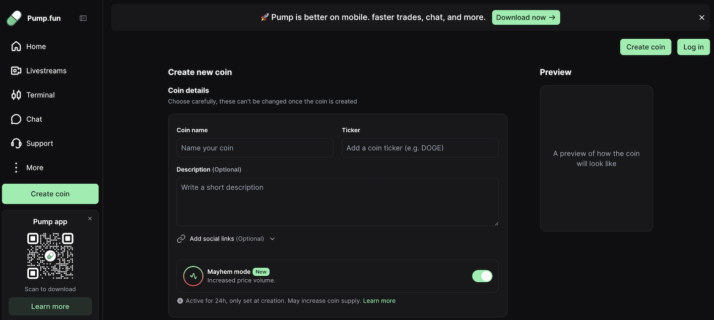This screenshot has height=320, width=714.
Task: Expand the Add social links section
Action: pyautogui.click(x=226, y=238)
